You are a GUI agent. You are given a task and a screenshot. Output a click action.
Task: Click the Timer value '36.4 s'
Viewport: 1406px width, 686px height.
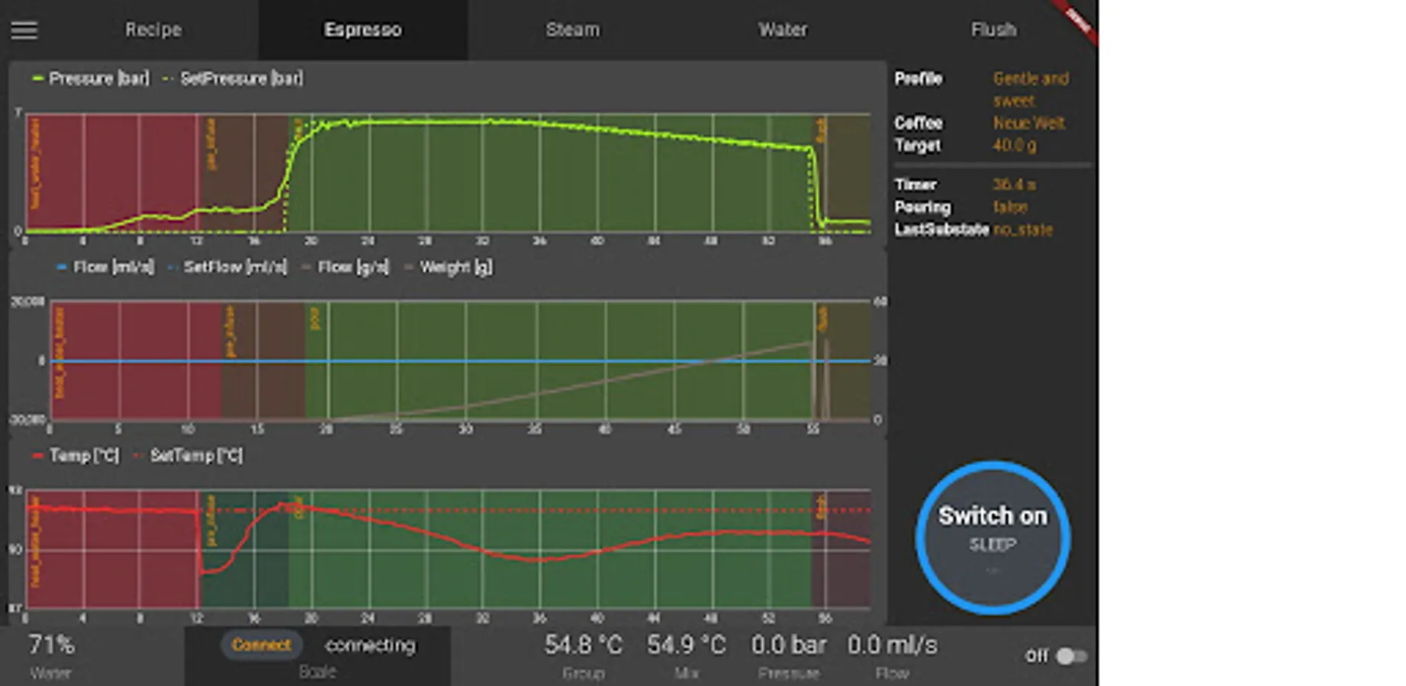click(1014, 184)
